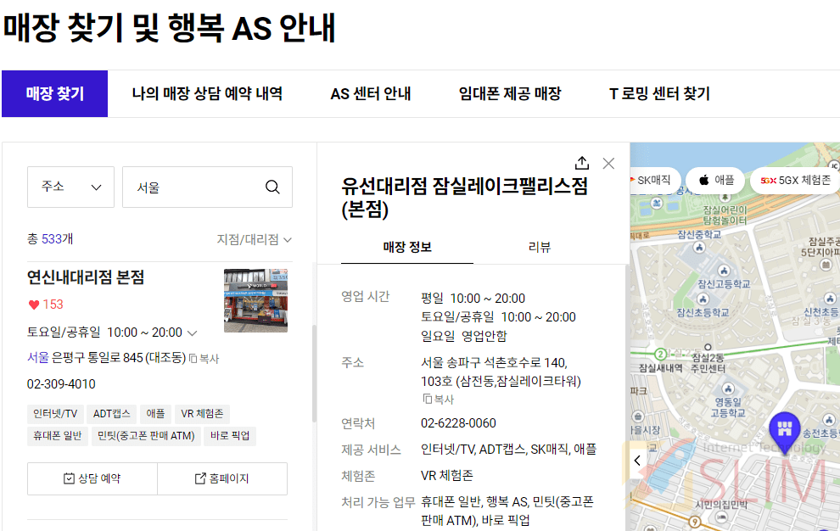Image resolution: width=840 pixels, height=531 pixels.
Task: Click the blue store pin on map
Action: tap(784, 433)
